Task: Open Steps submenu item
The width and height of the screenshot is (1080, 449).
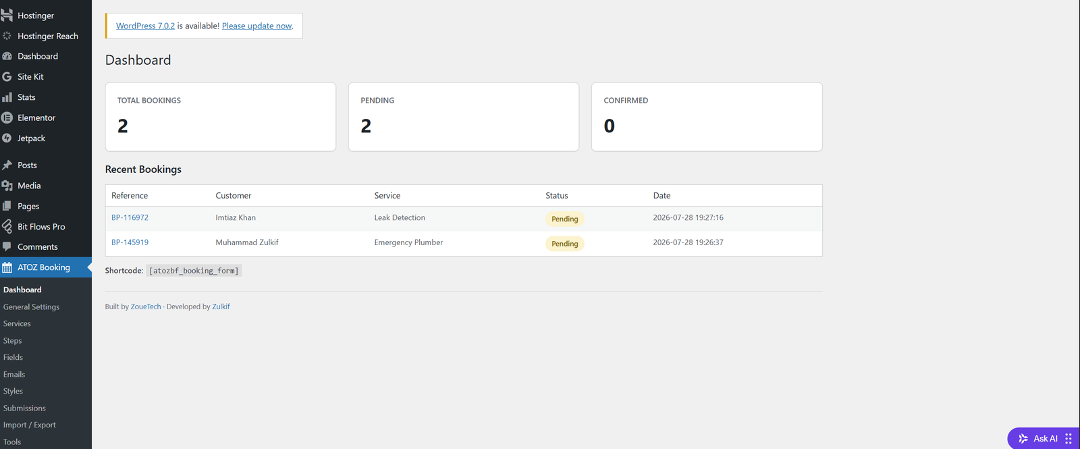Action: [12, 340]
